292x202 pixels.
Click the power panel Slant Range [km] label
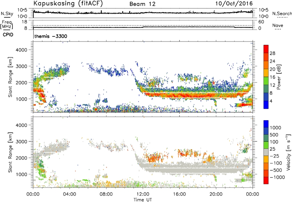point(10,77)
